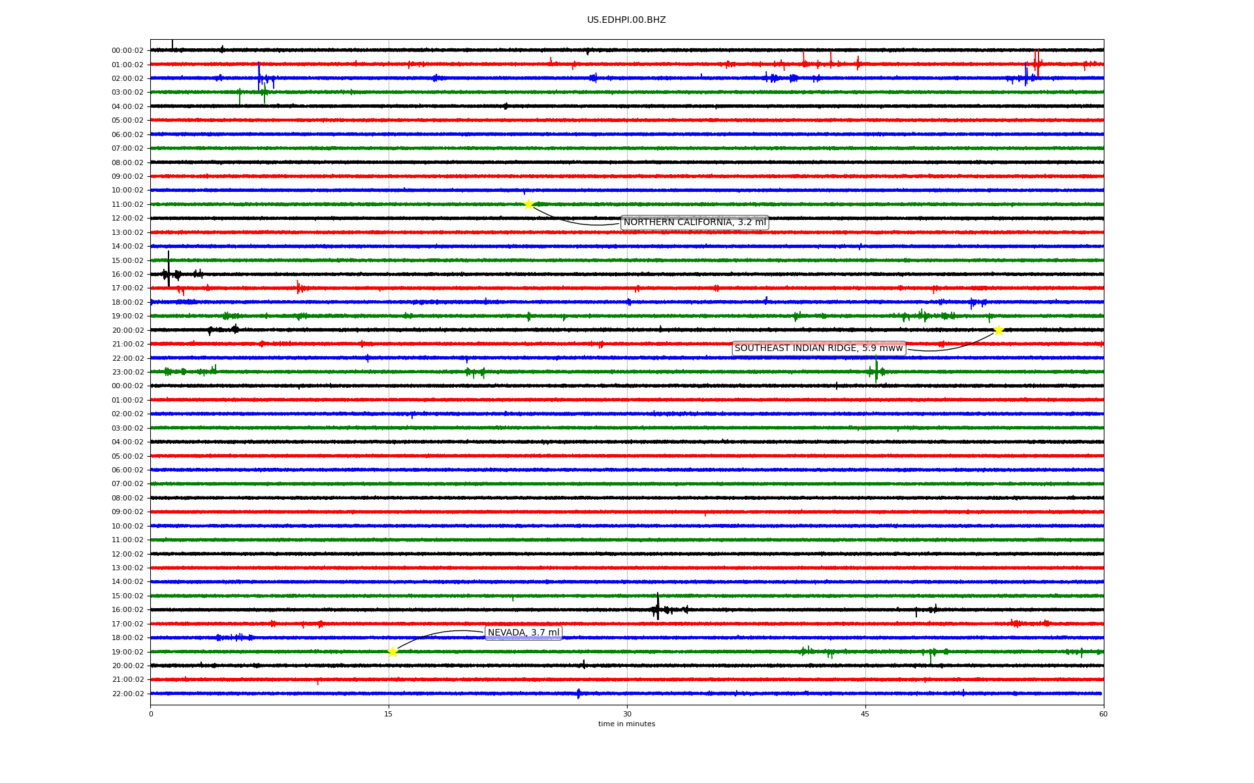Click the 45 minute x-axis tick label

point(865,714)
